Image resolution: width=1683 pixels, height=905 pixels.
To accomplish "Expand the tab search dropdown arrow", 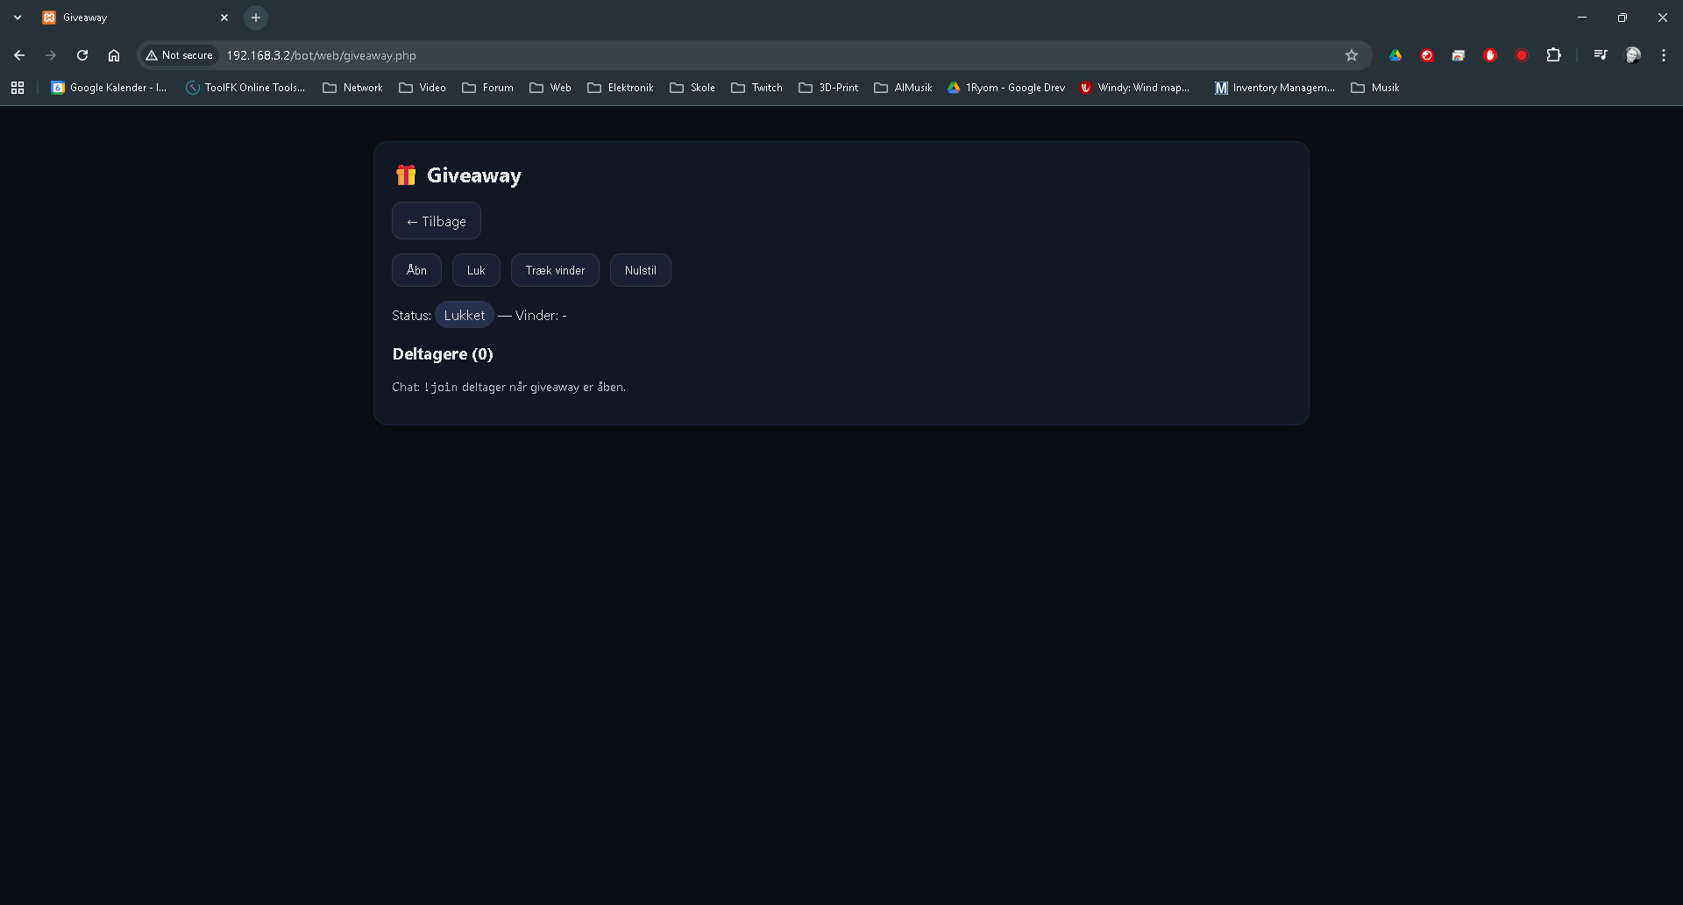I will click(x=18, y=18).
